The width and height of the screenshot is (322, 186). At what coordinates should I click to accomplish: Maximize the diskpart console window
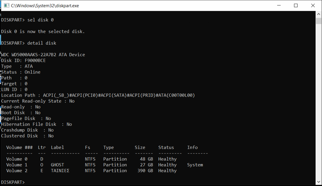click(296, 6)
